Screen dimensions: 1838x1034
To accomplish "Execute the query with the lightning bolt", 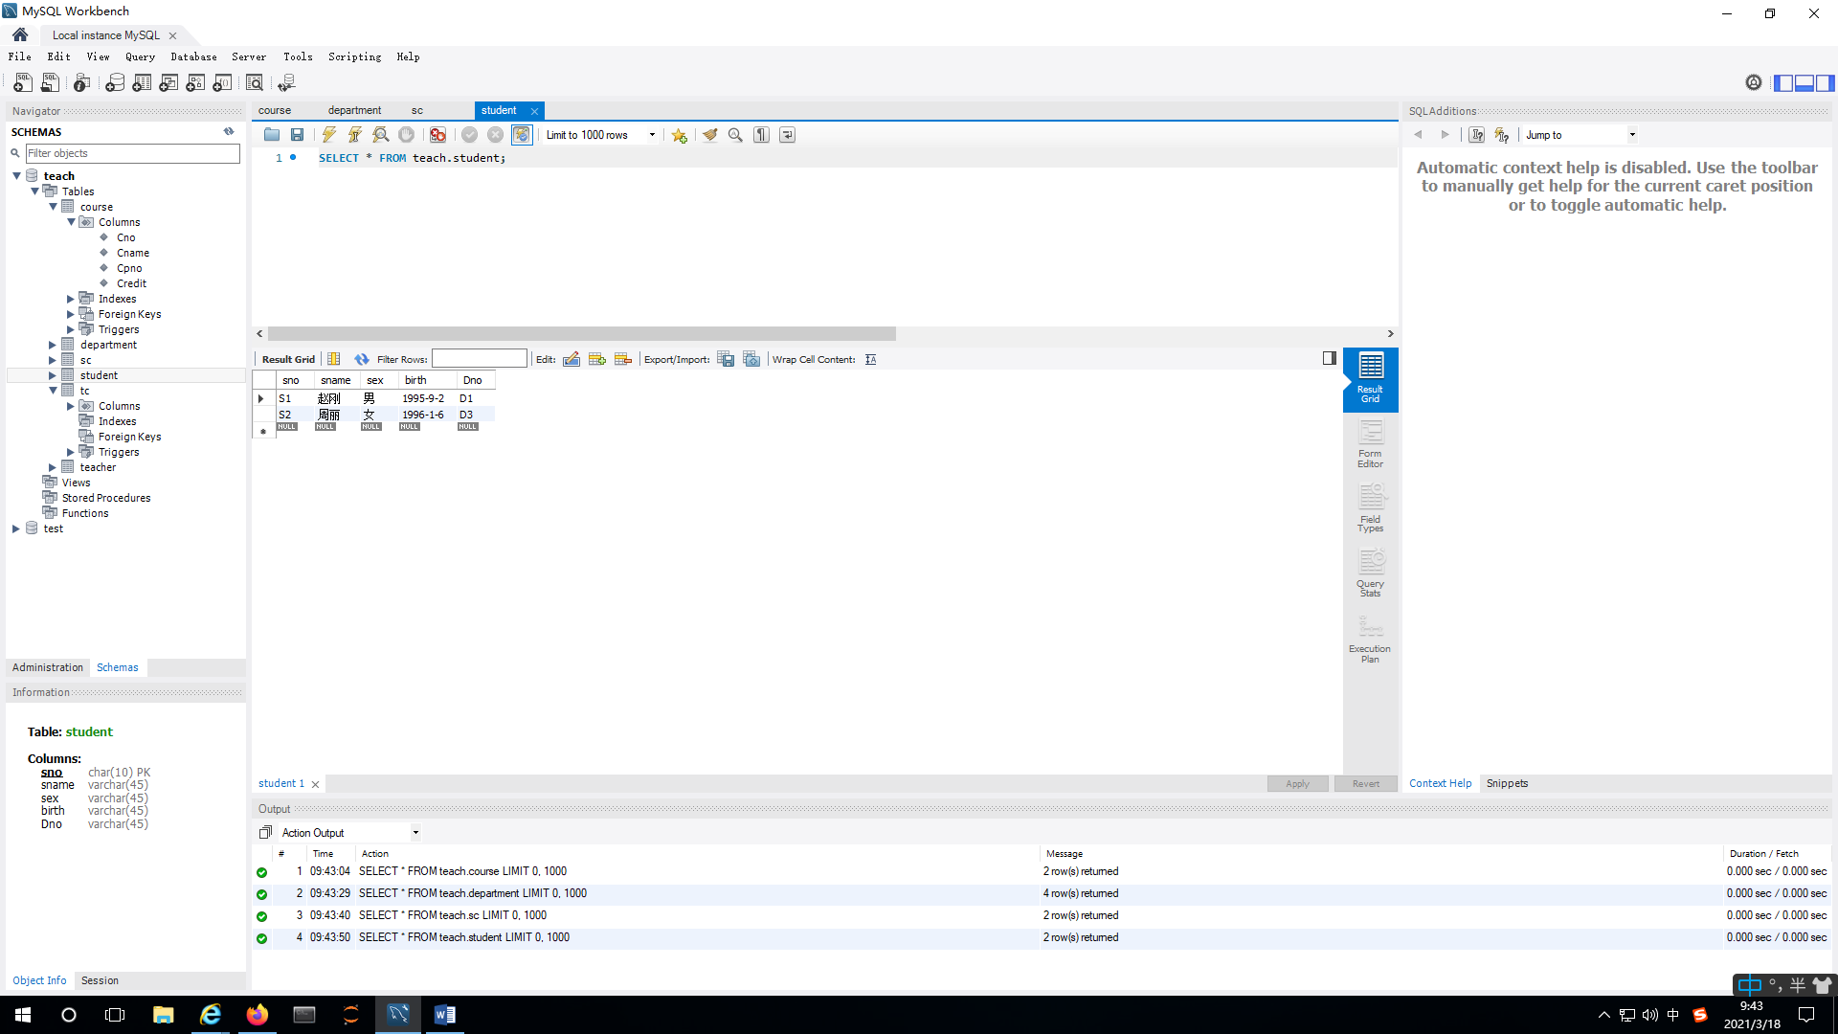I will (x=329, y=135).
